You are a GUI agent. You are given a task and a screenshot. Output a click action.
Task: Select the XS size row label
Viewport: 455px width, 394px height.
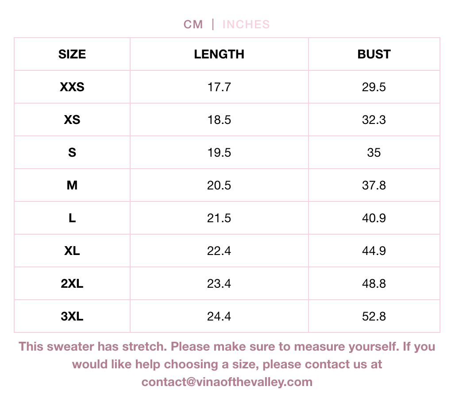coord(72,120)
